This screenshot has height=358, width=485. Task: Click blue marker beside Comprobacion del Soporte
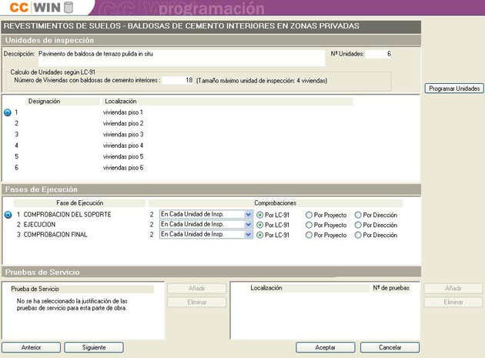8,214
